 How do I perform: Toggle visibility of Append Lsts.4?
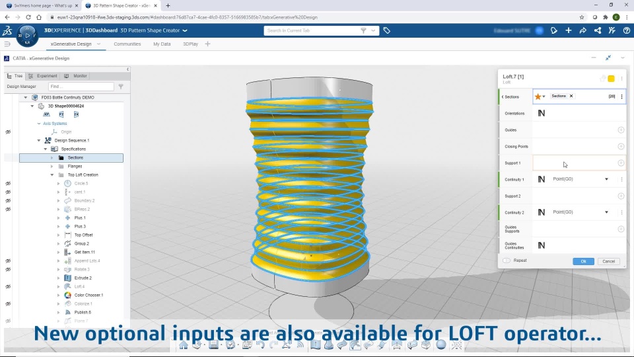click(x=8, y=260)
